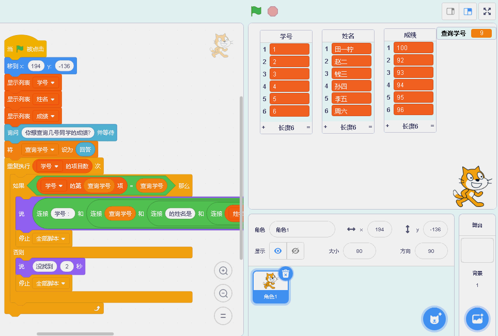Click the 的姓名是 text in join block
The height and width of the screenshot is (336, 498).
180,214
